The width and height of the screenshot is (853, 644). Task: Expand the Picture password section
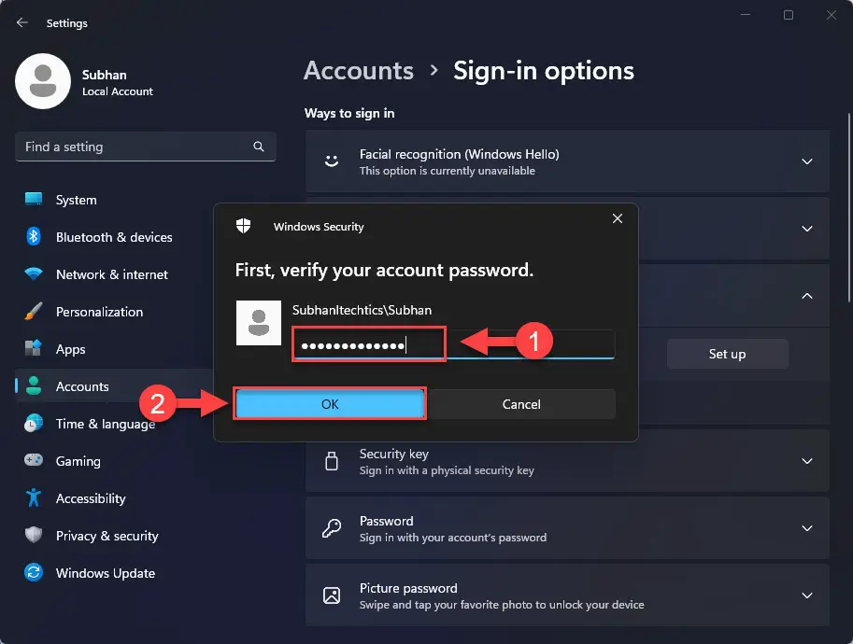807,595
